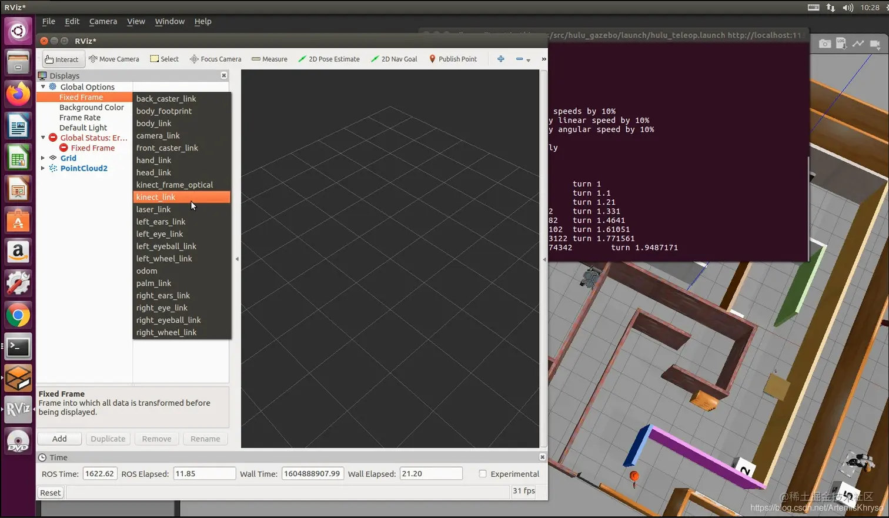Collapse the Global Options tree node
This screenshot has height=518, width=889.
[43, 87]
